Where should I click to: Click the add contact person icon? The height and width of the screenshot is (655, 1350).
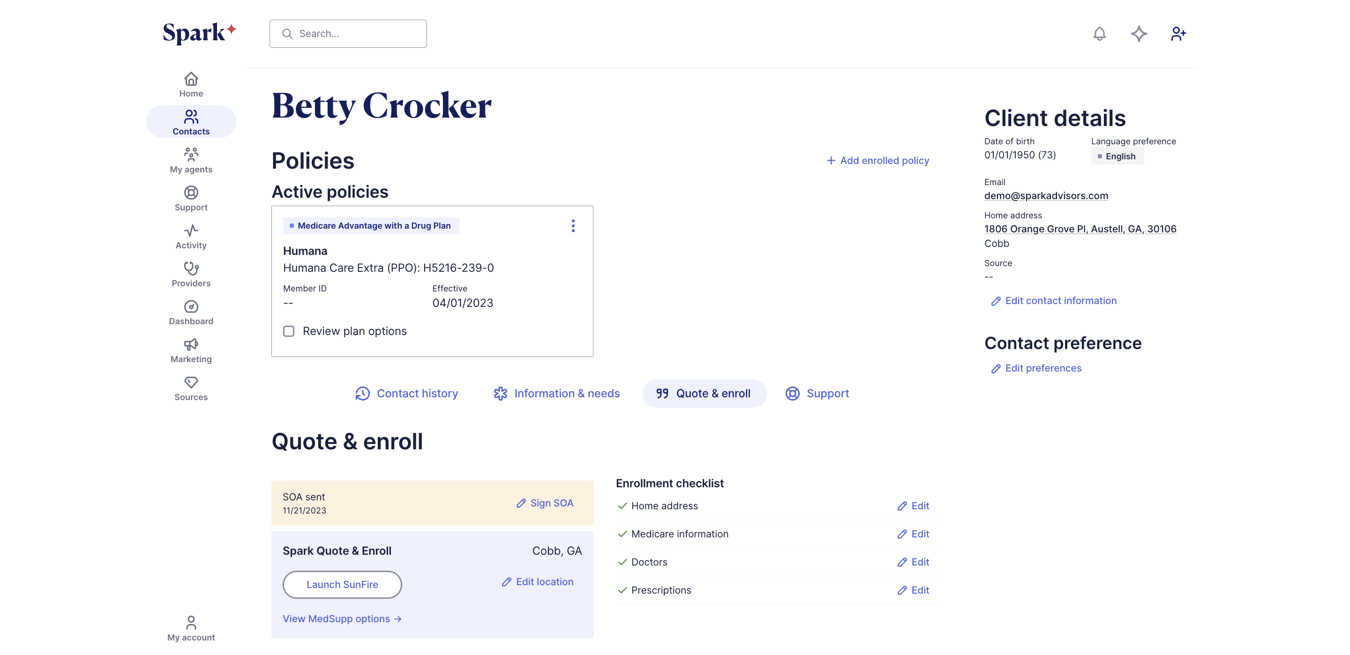coord(1177,34)
